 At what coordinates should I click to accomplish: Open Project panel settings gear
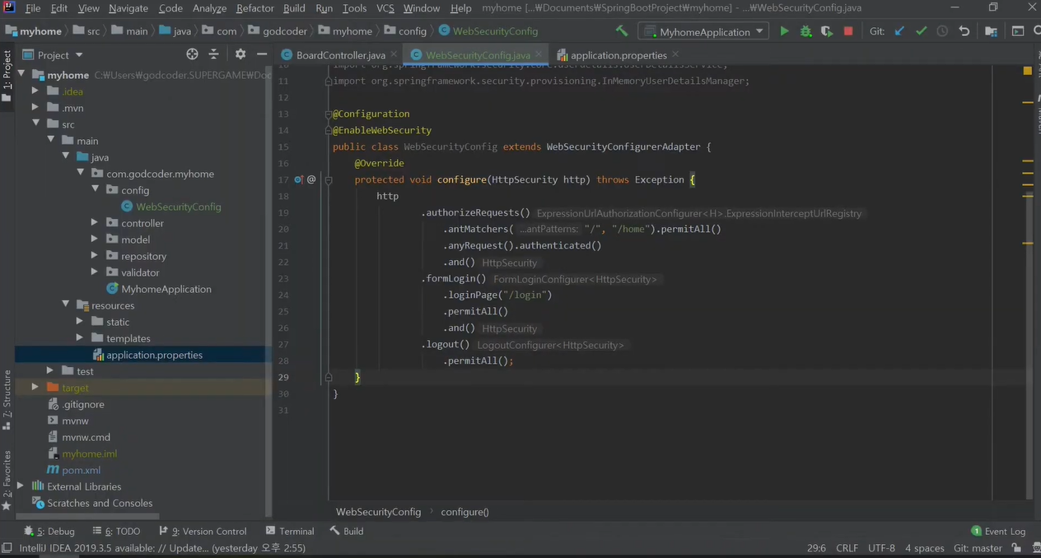pos(240,54)
